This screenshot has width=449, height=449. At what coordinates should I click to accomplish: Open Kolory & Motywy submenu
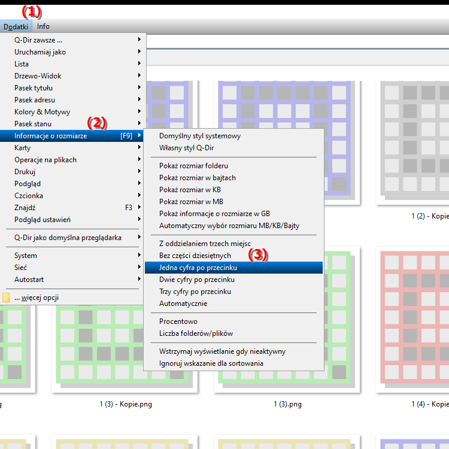pos(72,112)
